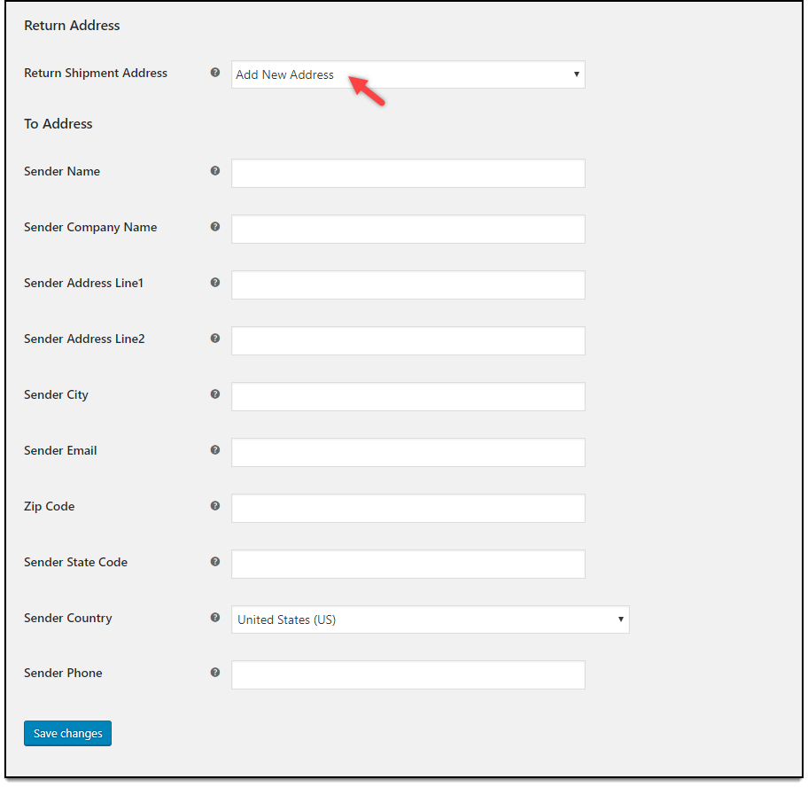Open the Return Shipment Address dropdown
The image size is (808, 787).
tap(408, 74)
